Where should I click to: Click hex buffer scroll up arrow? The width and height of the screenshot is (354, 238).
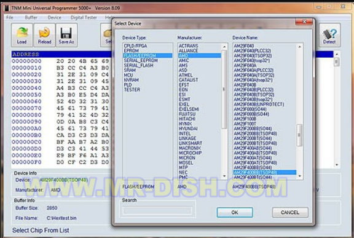click(x=337, y=54)
